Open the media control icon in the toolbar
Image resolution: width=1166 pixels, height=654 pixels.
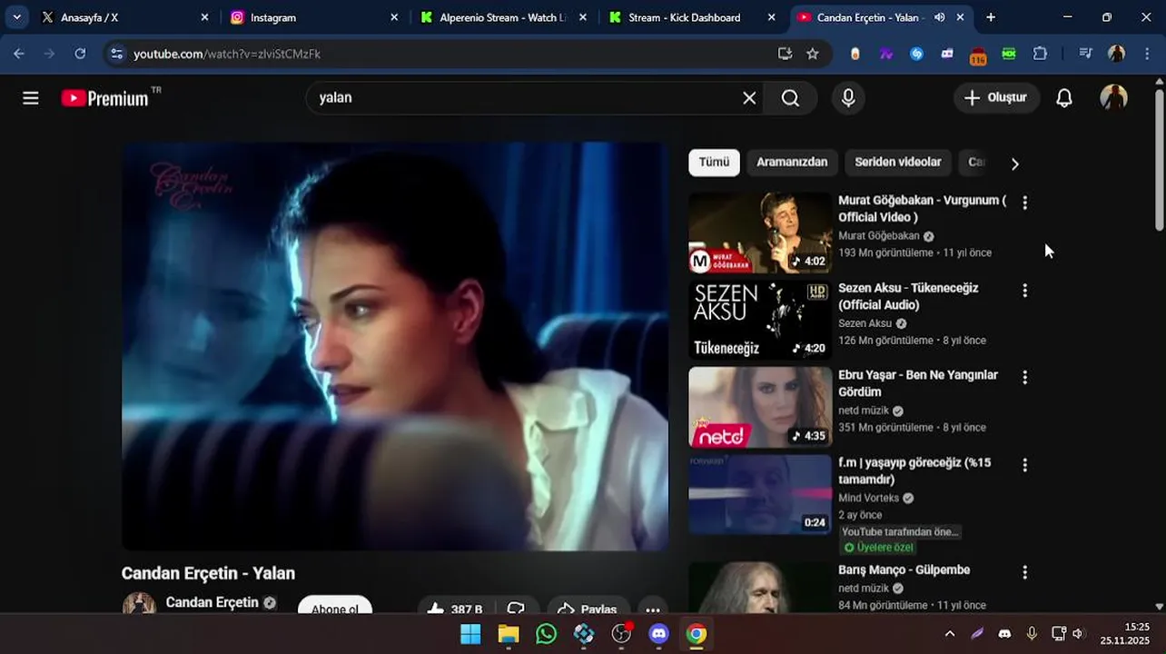[x=1085, y=54]
